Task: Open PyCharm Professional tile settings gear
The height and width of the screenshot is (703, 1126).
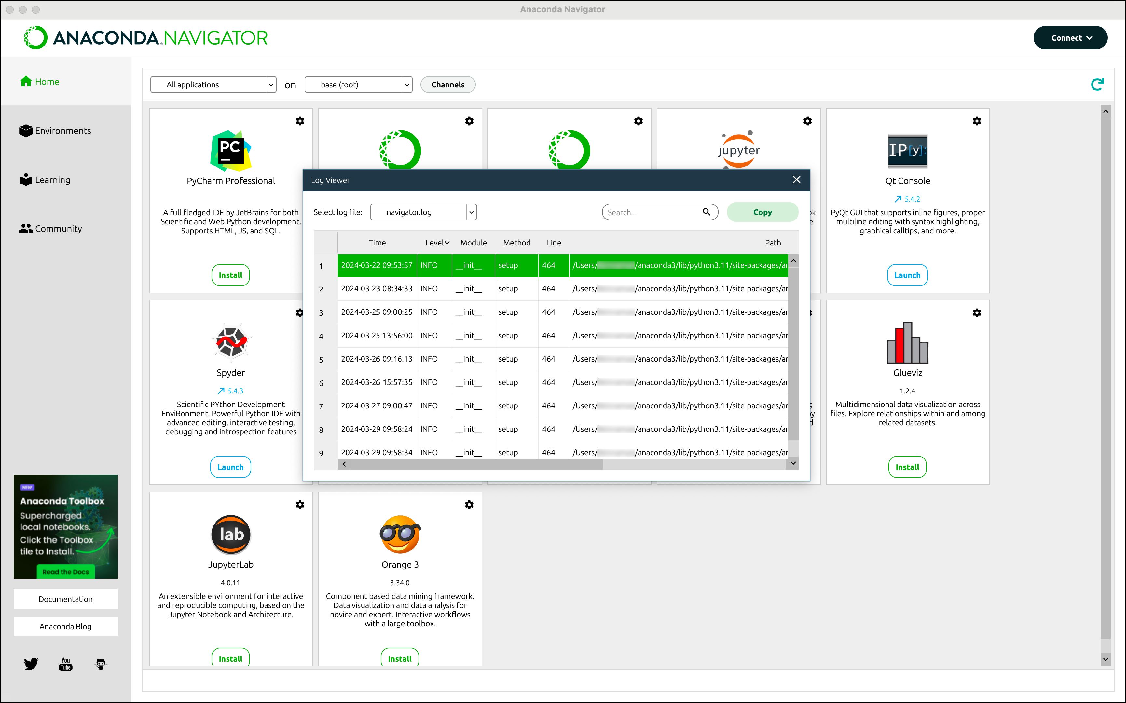Action: [300, 121]
